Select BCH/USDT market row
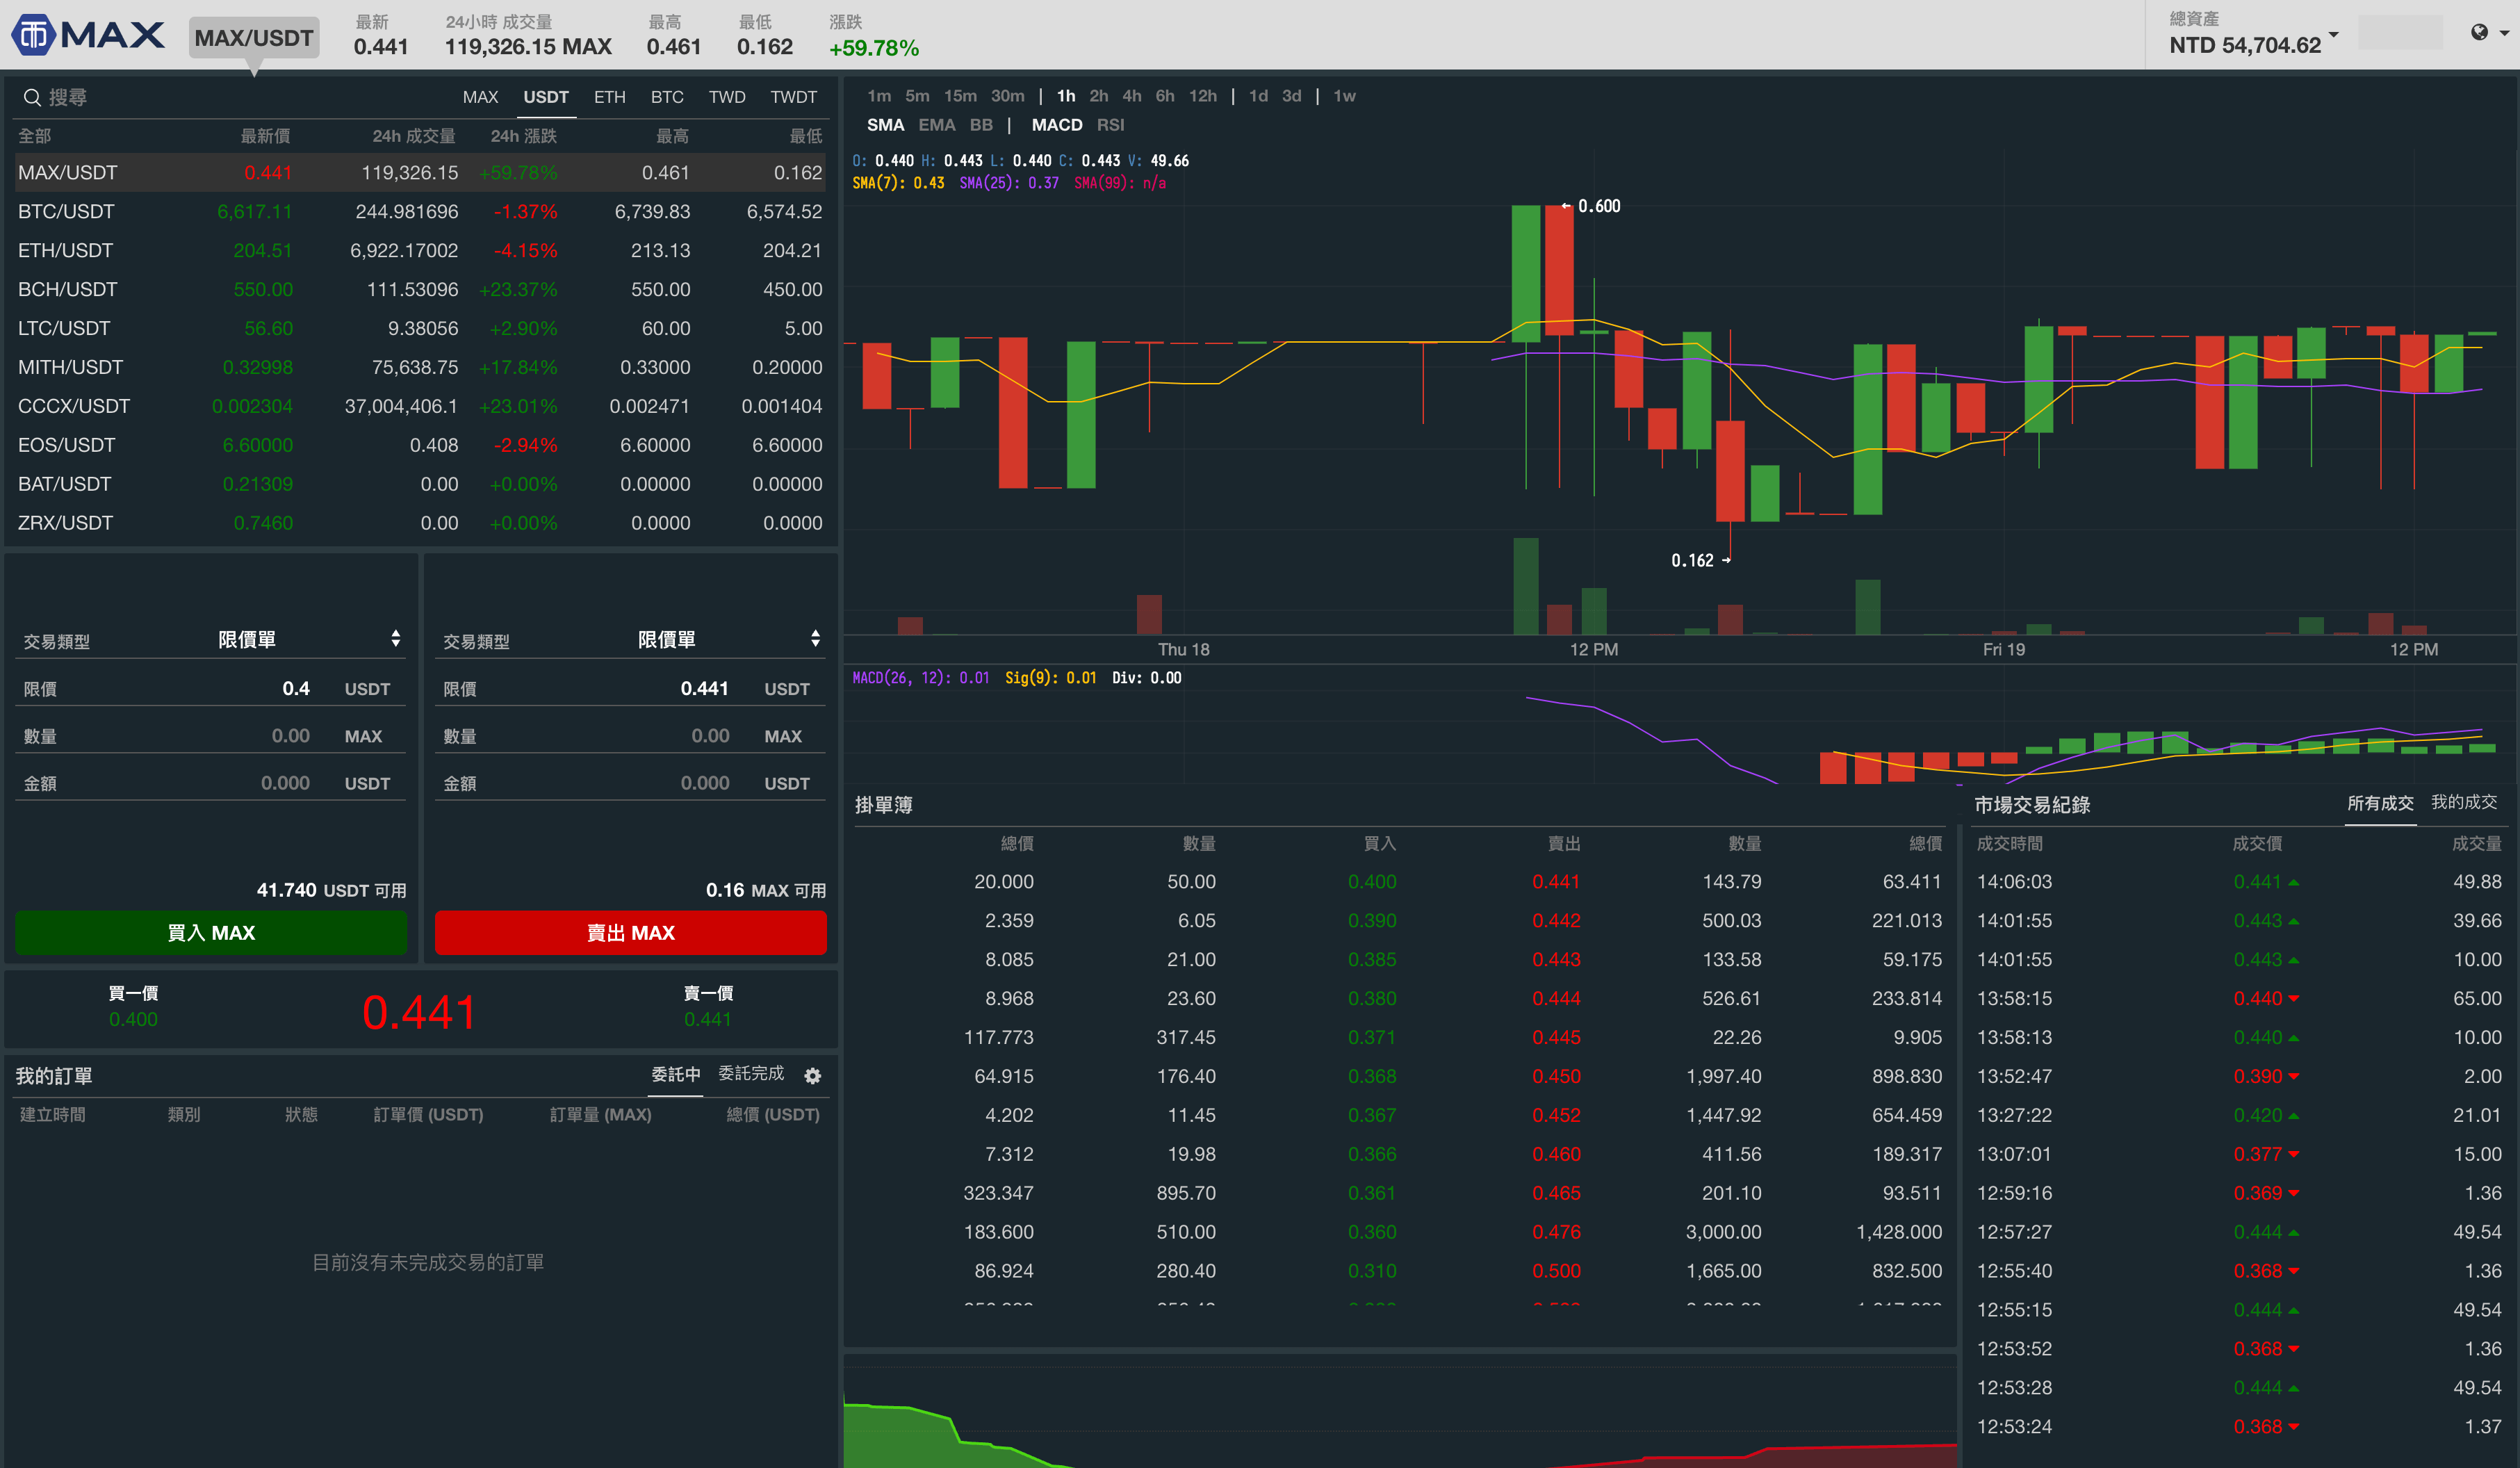This screenshot has height=1468, width=2520. [x=420, y=289]
